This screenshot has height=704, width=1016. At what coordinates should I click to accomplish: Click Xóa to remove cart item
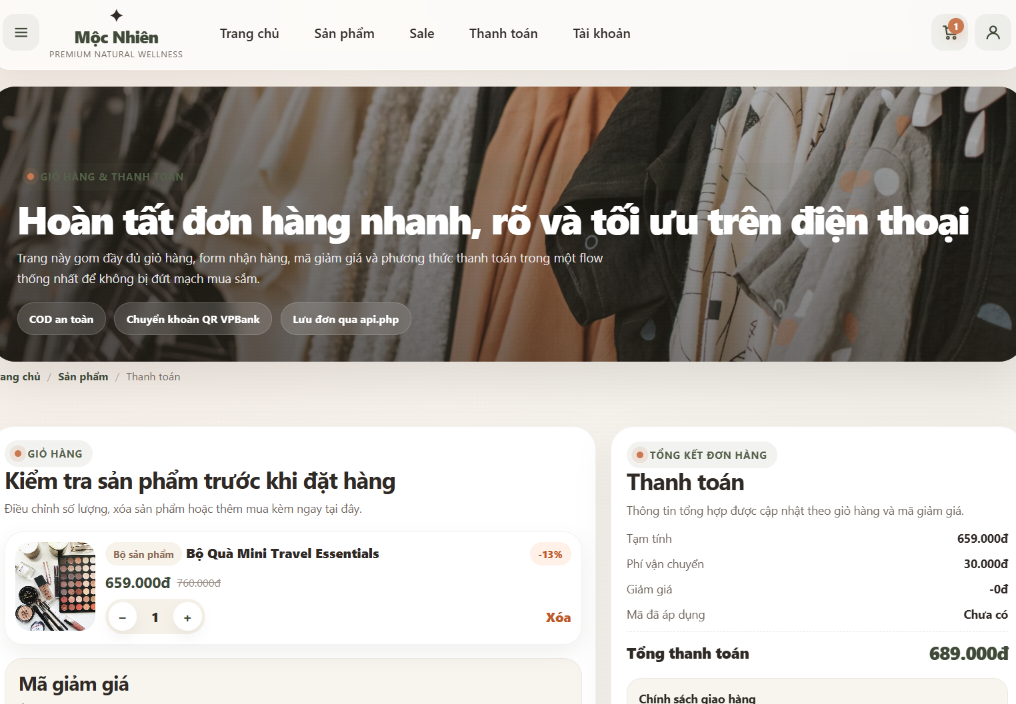tap(559, 617)
